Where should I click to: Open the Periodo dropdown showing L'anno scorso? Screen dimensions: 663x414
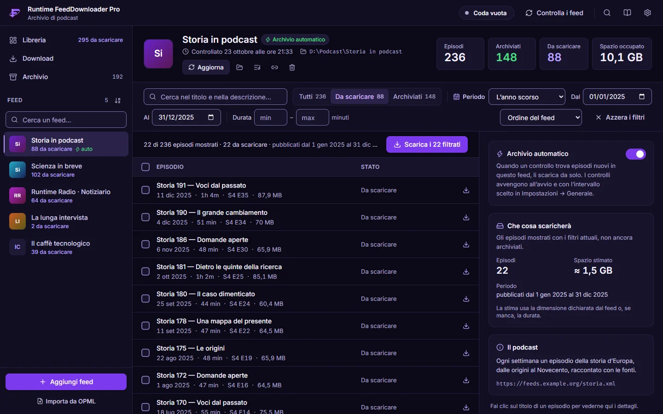527,97
